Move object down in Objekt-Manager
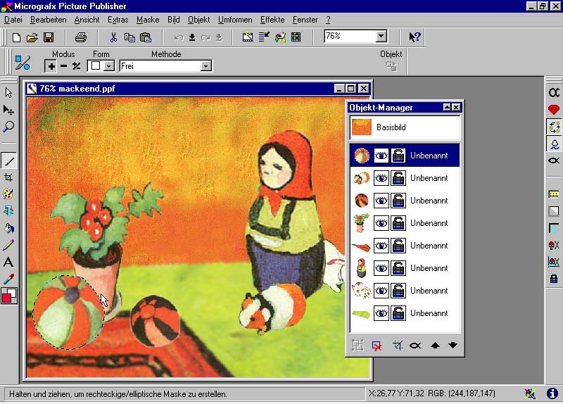 (453, 346)
